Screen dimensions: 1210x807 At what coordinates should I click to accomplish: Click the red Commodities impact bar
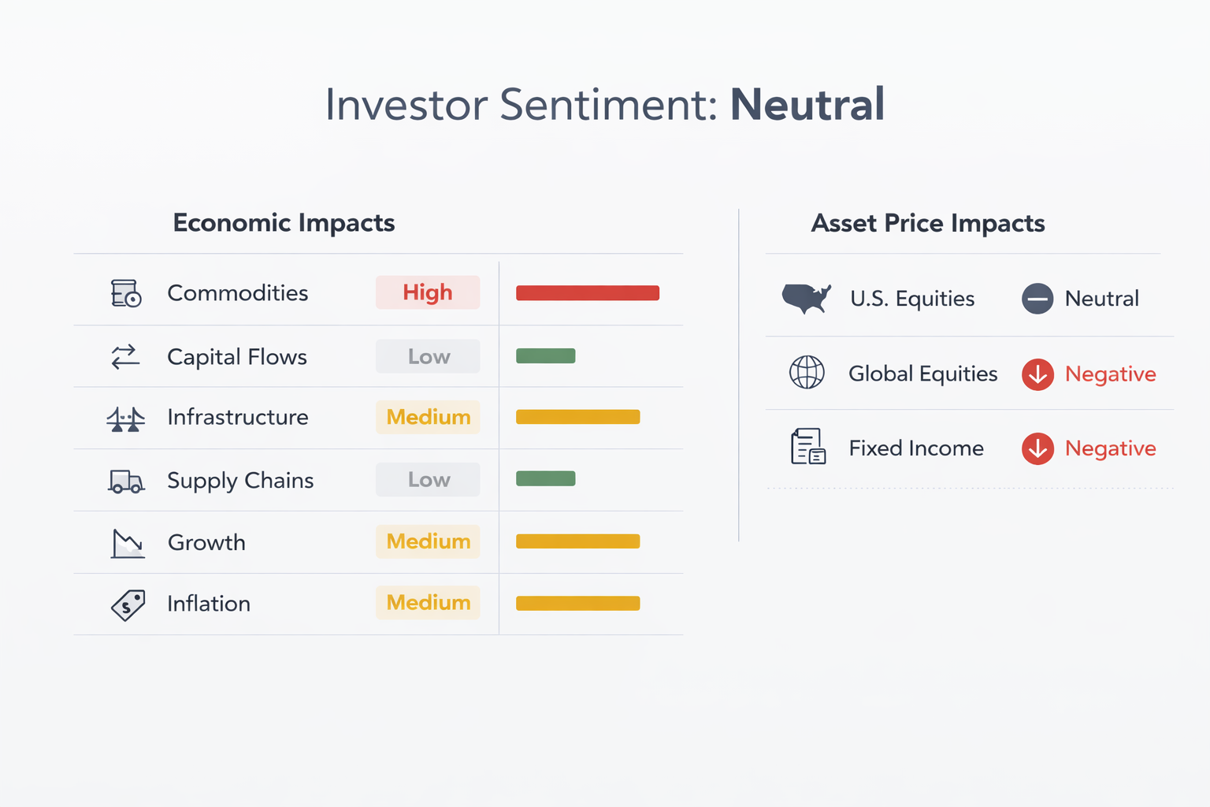coord(587,293)
